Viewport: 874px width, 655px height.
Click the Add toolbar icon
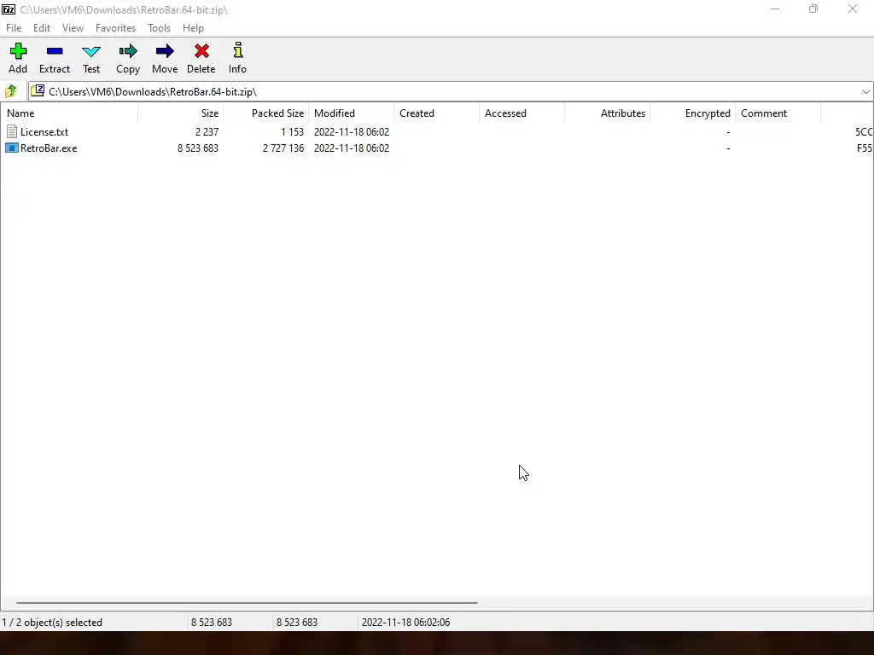pos(18,51)
